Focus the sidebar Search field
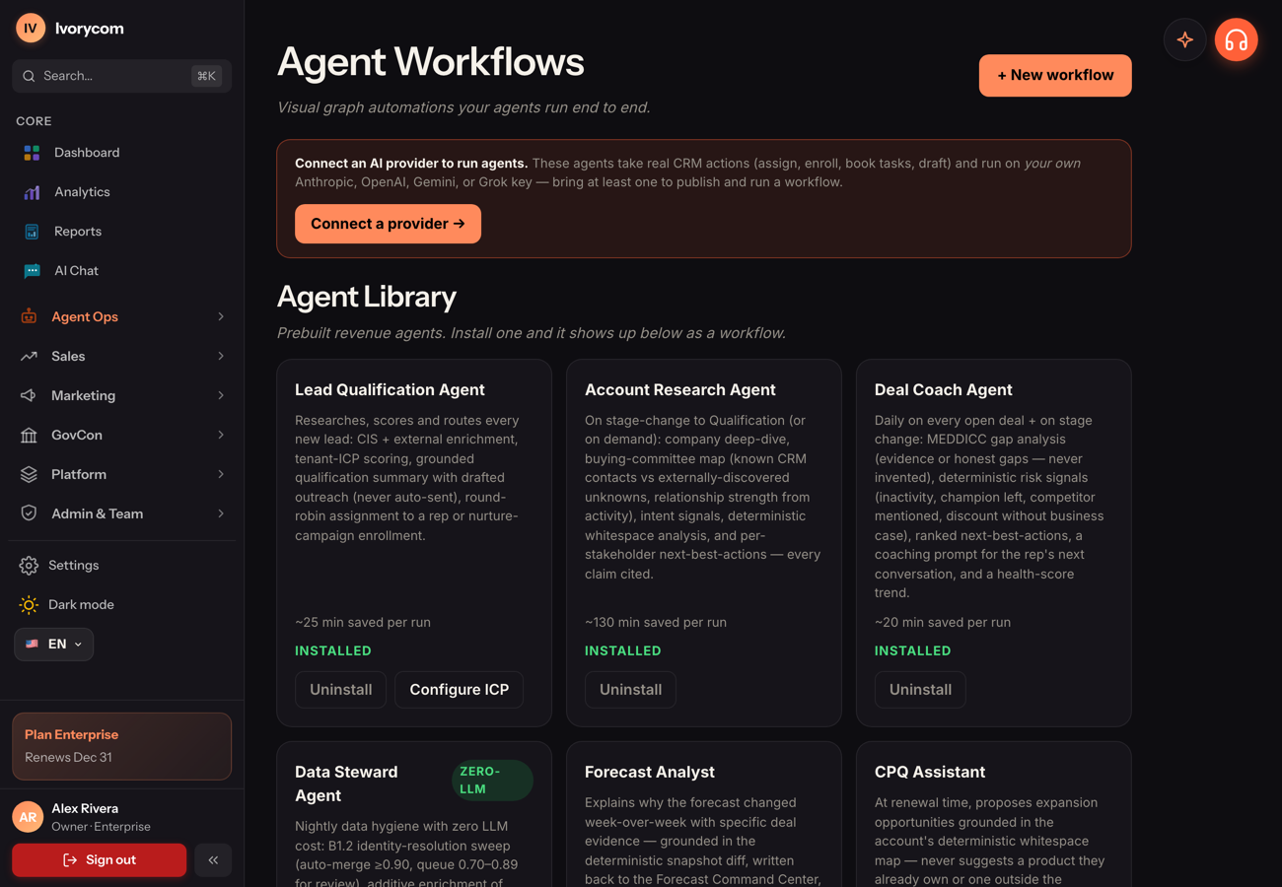Screen dimensions: 1282x887 [x=122, y=76]
